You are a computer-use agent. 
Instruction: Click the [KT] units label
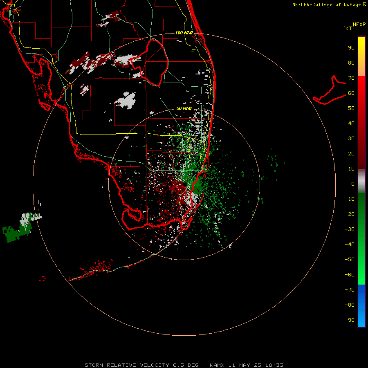tap(349, 28)
